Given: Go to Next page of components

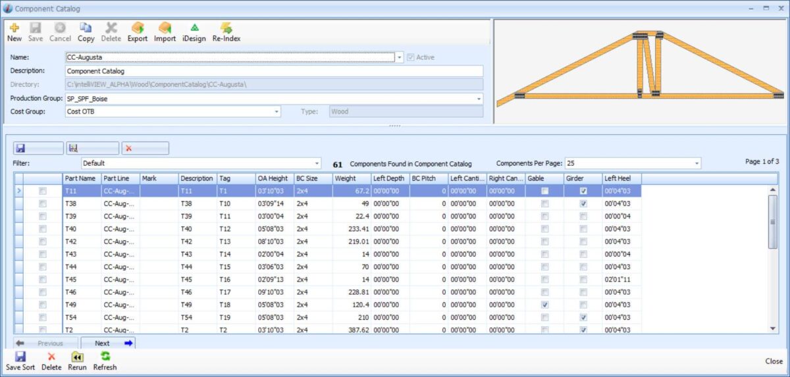Looking at the screenshot, I should (x=108, y=343).
